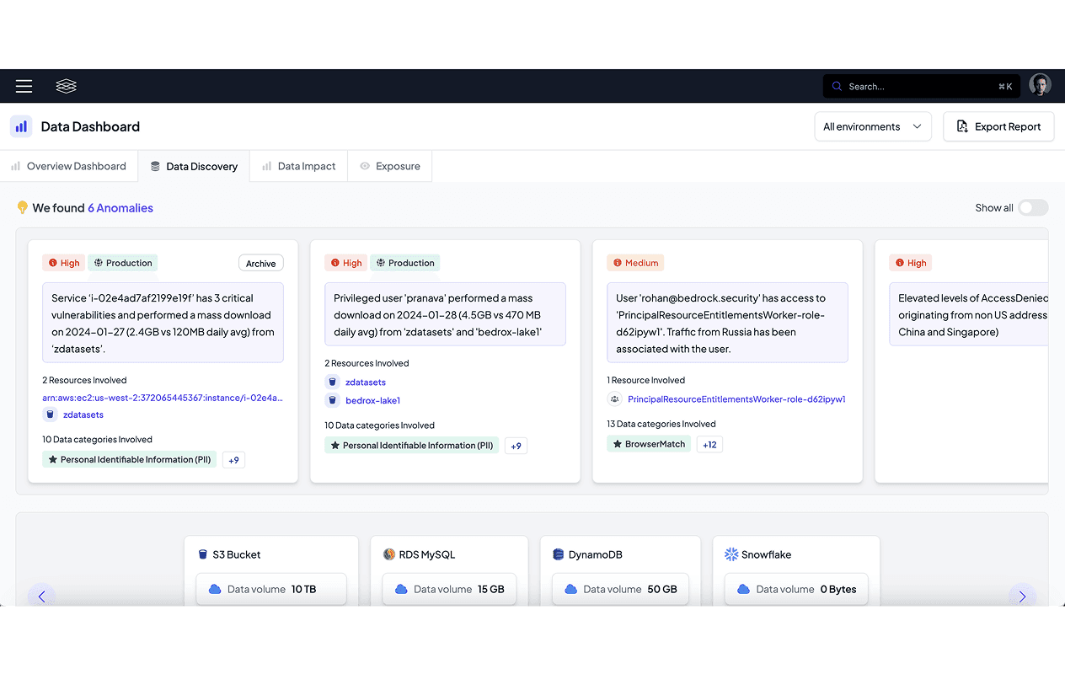Click the stacked-layers app logo icon

tap(66, 86)
